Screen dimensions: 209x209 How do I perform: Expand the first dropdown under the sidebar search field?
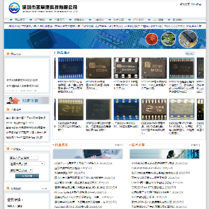tap(27, 164)
